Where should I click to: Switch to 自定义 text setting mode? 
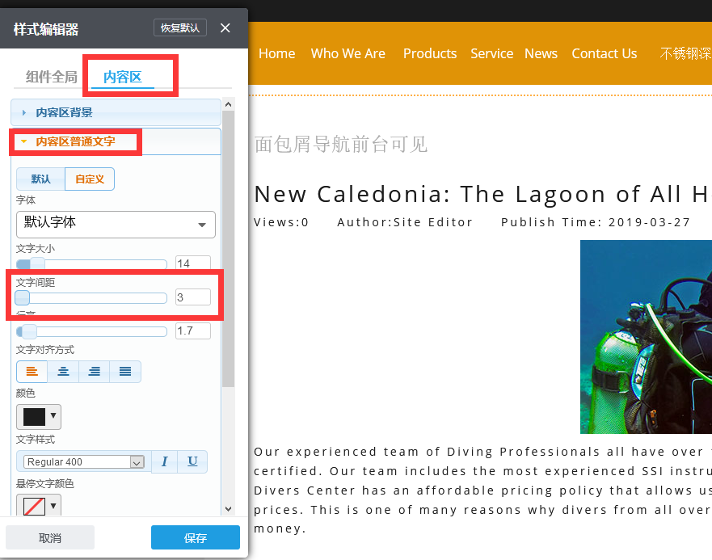coord(90,179)
